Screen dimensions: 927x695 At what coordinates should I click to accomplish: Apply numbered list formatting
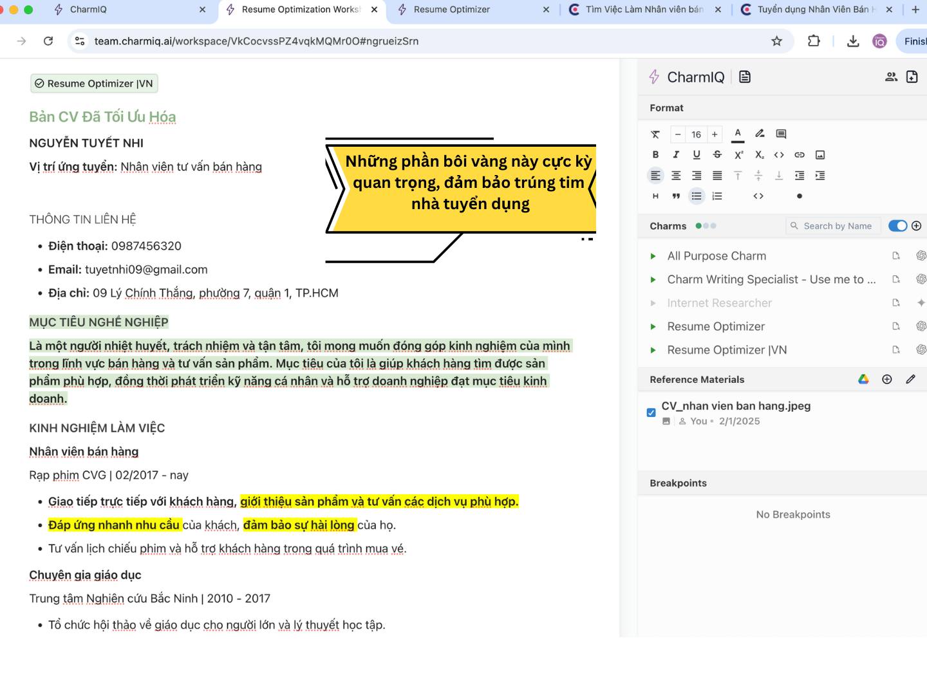717,196
